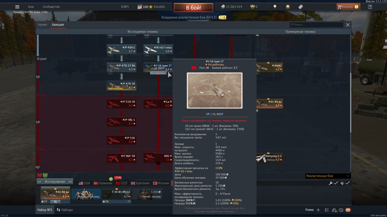
Task: Switch to the Авиация tab
Action: click(58, 25)
